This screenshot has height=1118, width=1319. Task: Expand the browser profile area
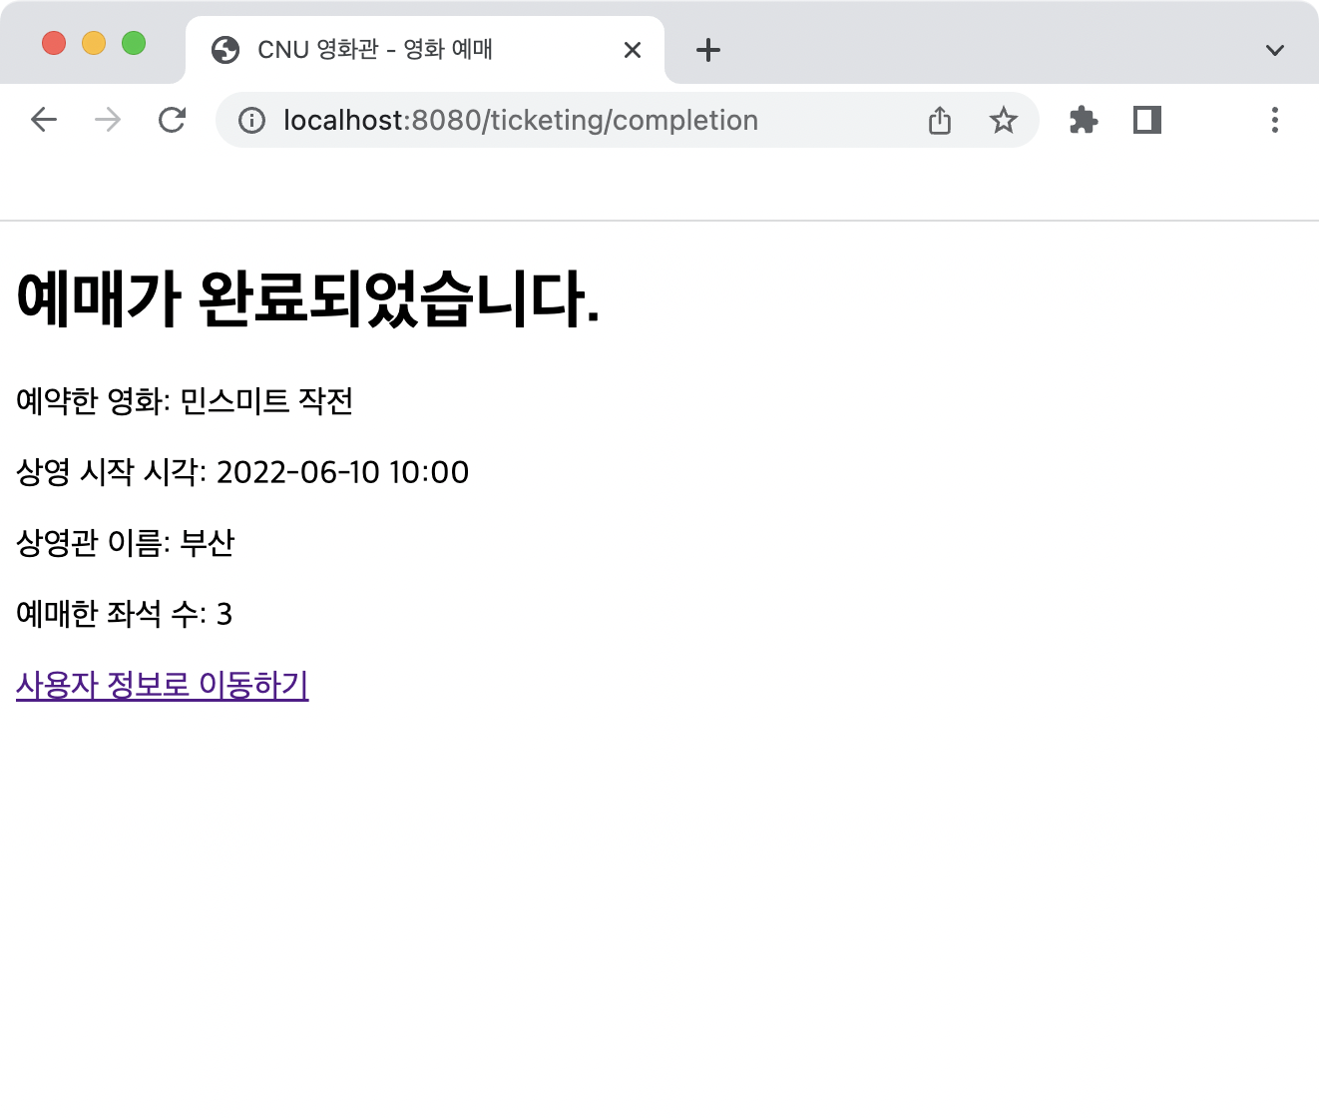[x=1208, y=120]
